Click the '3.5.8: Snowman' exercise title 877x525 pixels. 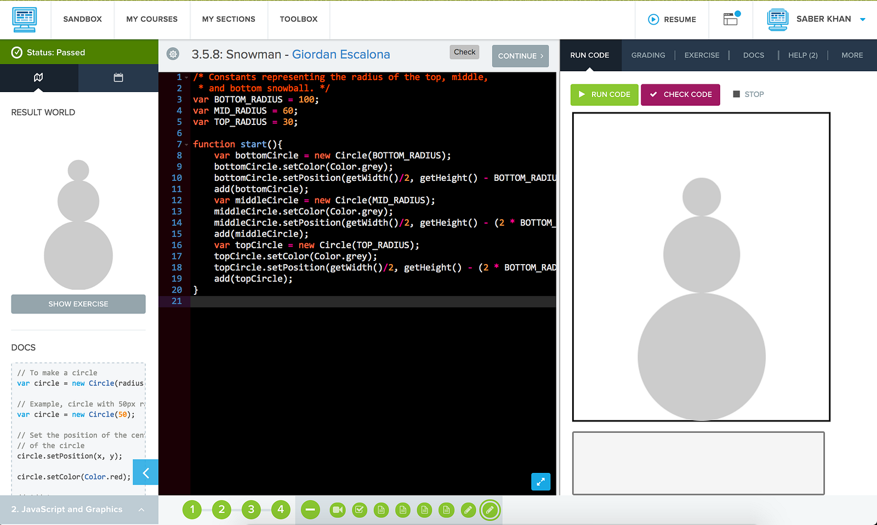(x=236, y=54)
